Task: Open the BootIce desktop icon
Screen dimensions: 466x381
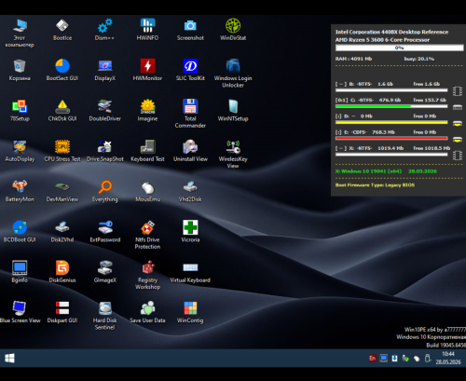Action: click(62, 30)
